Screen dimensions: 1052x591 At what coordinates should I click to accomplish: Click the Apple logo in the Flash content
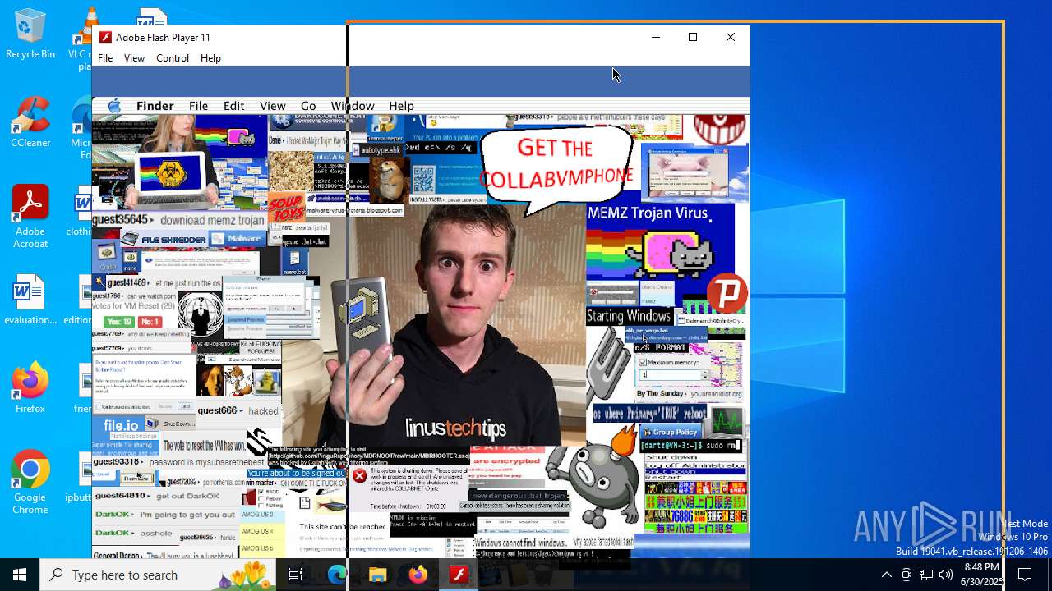click(114, 106)
